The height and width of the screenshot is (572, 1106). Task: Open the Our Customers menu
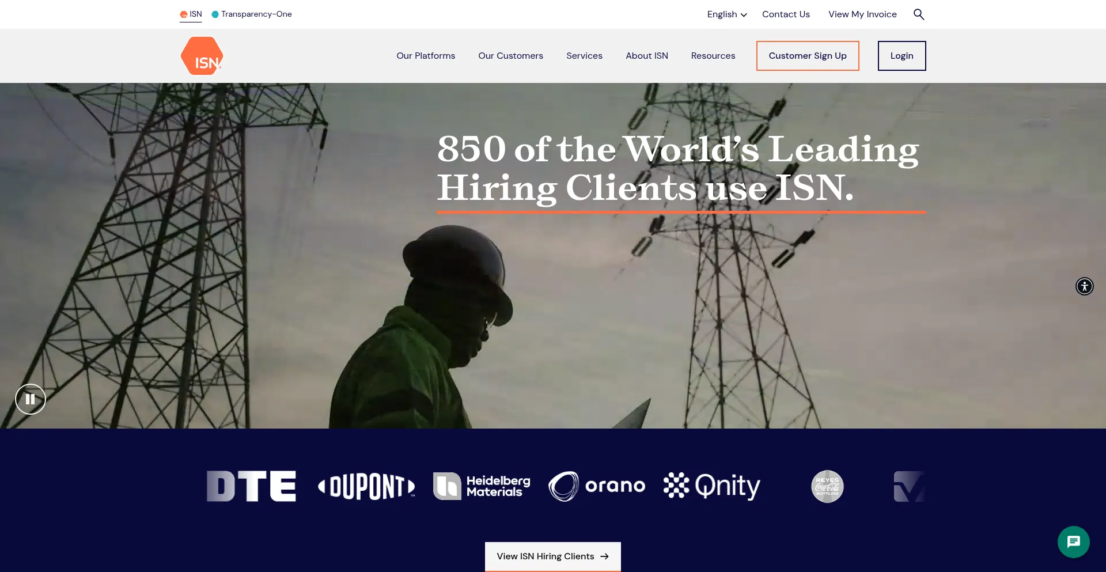click(510, 56)
